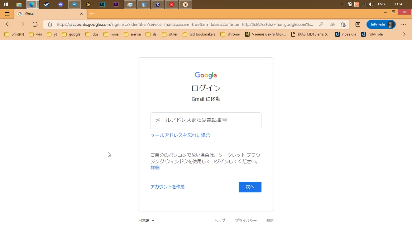
Task: Open the red YouTube Music taskbar app
Action: [172, 4]
